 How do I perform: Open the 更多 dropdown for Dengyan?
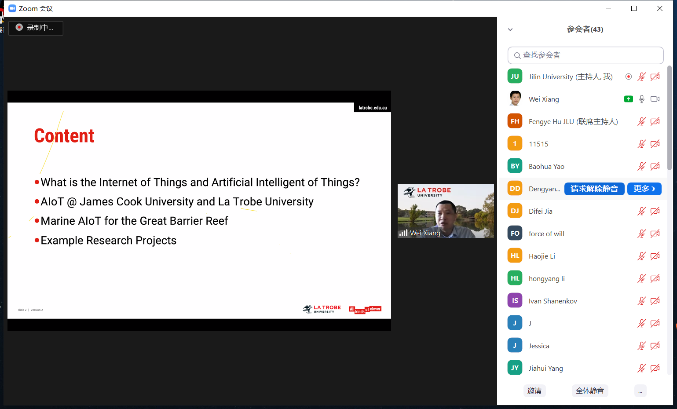point(644,189)
